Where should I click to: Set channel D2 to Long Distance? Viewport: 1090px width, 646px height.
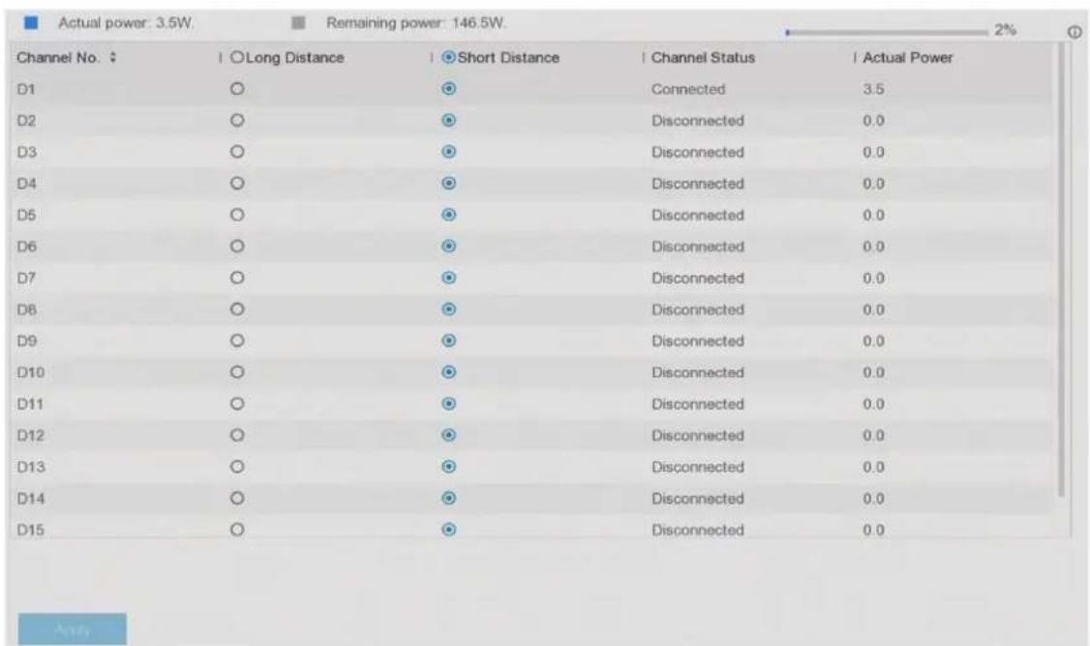237,120
